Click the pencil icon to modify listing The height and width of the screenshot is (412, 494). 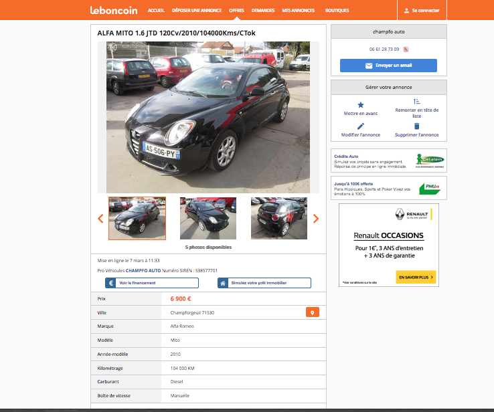point(361,126)
